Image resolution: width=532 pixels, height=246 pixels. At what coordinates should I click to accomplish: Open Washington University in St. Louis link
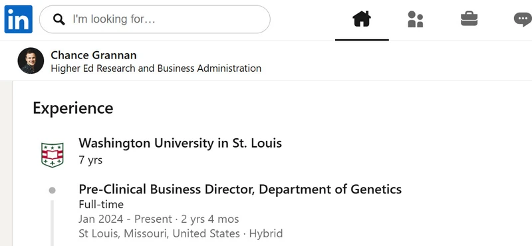pos(180,143)
